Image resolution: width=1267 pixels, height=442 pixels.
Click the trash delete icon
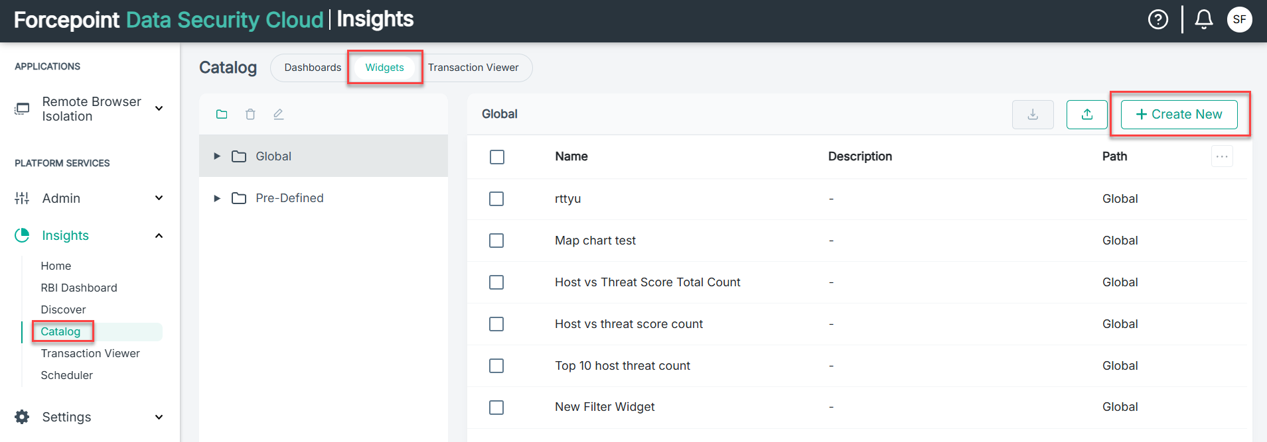(250, 114)
